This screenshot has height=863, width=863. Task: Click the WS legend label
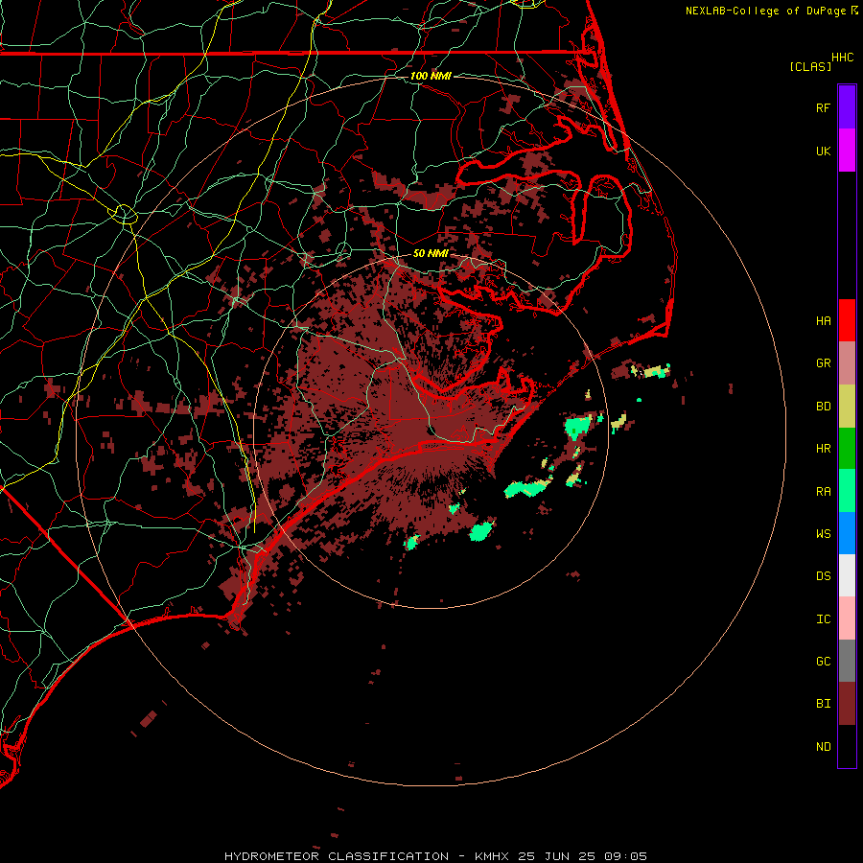pos(824,533)
